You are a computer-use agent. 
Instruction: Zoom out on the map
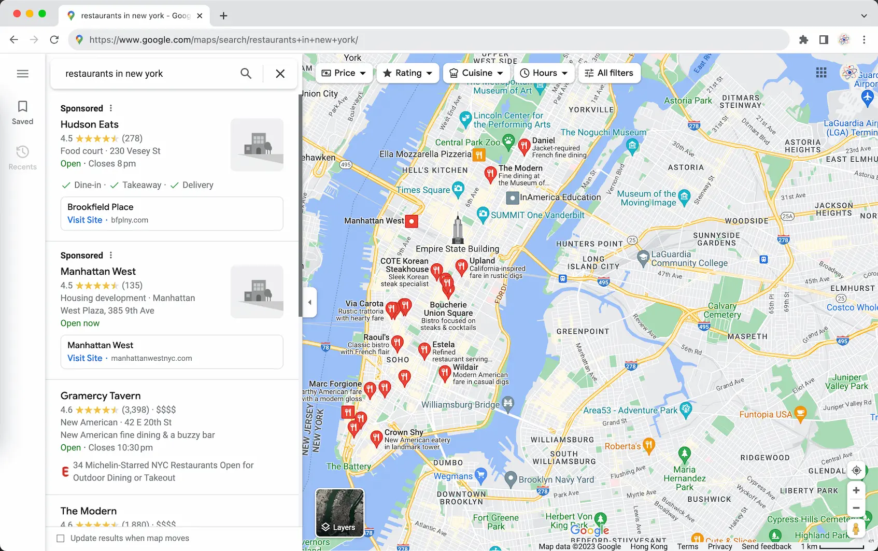(x=856, y=508)
